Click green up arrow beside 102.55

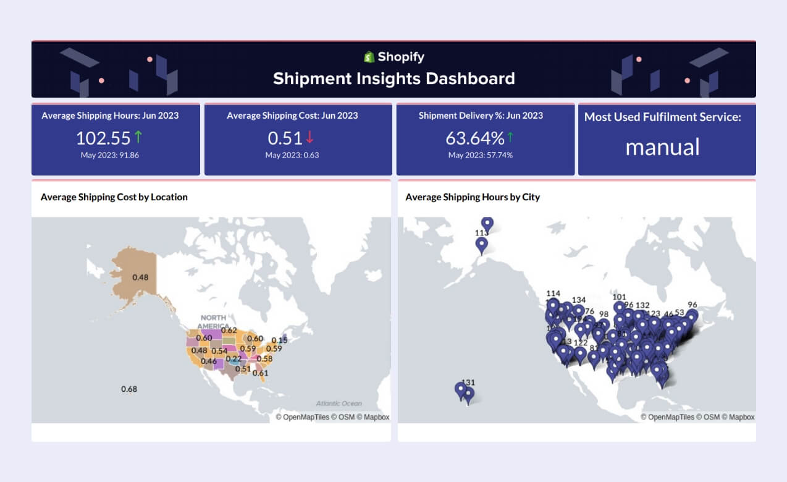point(138,137)
